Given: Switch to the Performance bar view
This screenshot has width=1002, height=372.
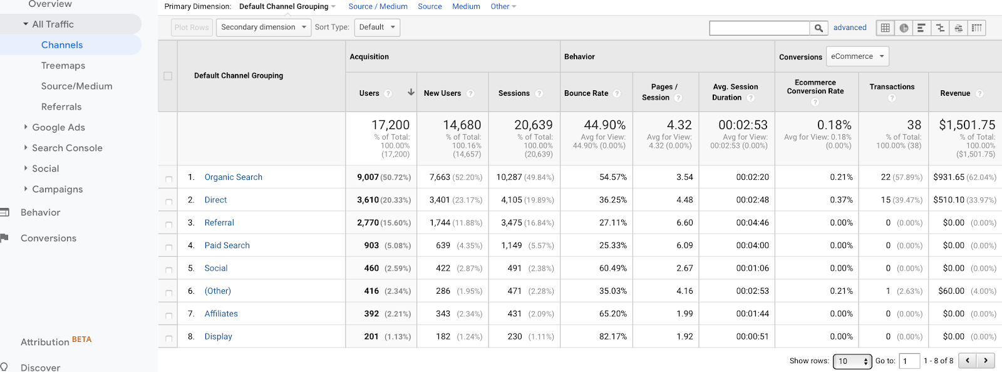Looking at the screenshot, I should click(x=922, y=28).
